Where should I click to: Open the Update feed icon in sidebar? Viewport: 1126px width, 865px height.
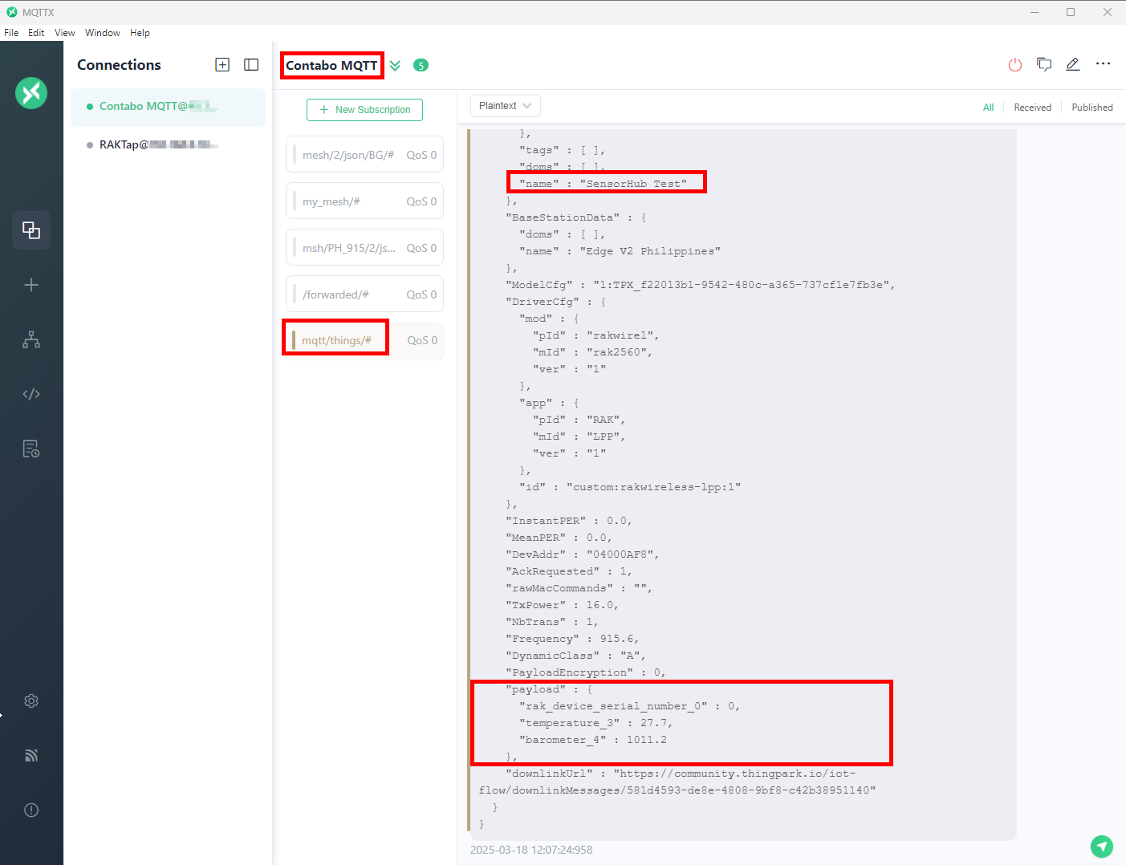(x=31, y=755)
